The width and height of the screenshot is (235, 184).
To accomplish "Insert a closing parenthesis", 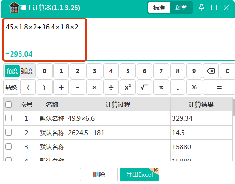I will click(44, 87).
